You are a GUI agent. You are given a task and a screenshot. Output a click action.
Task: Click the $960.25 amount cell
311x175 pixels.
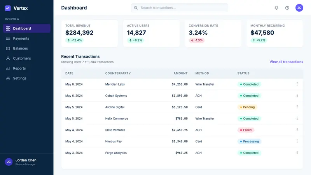pos(182,153)
